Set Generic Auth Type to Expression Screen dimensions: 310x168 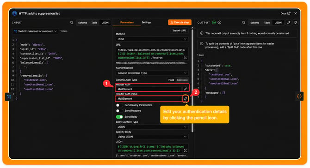click(182, 80)
